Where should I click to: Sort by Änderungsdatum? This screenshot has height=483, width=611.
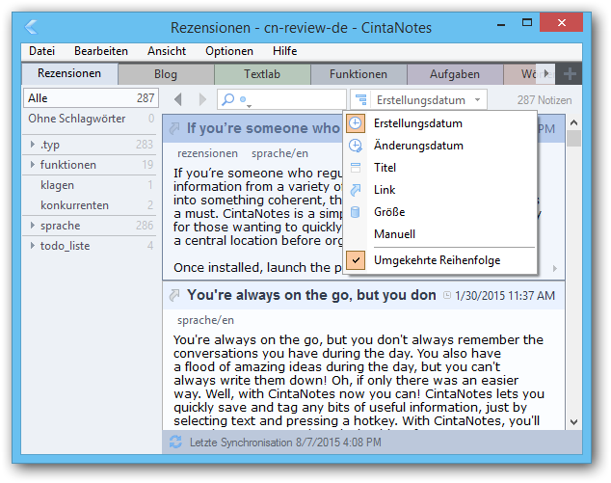(x=440, y=146)
